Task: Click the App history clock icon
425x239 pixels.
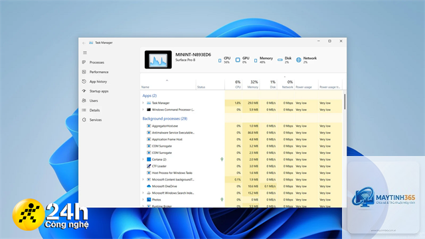Action: click(84, 81)
